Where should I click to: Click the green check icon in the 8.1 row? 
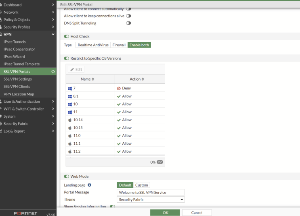pyautogui.click(x=119, y=96)
